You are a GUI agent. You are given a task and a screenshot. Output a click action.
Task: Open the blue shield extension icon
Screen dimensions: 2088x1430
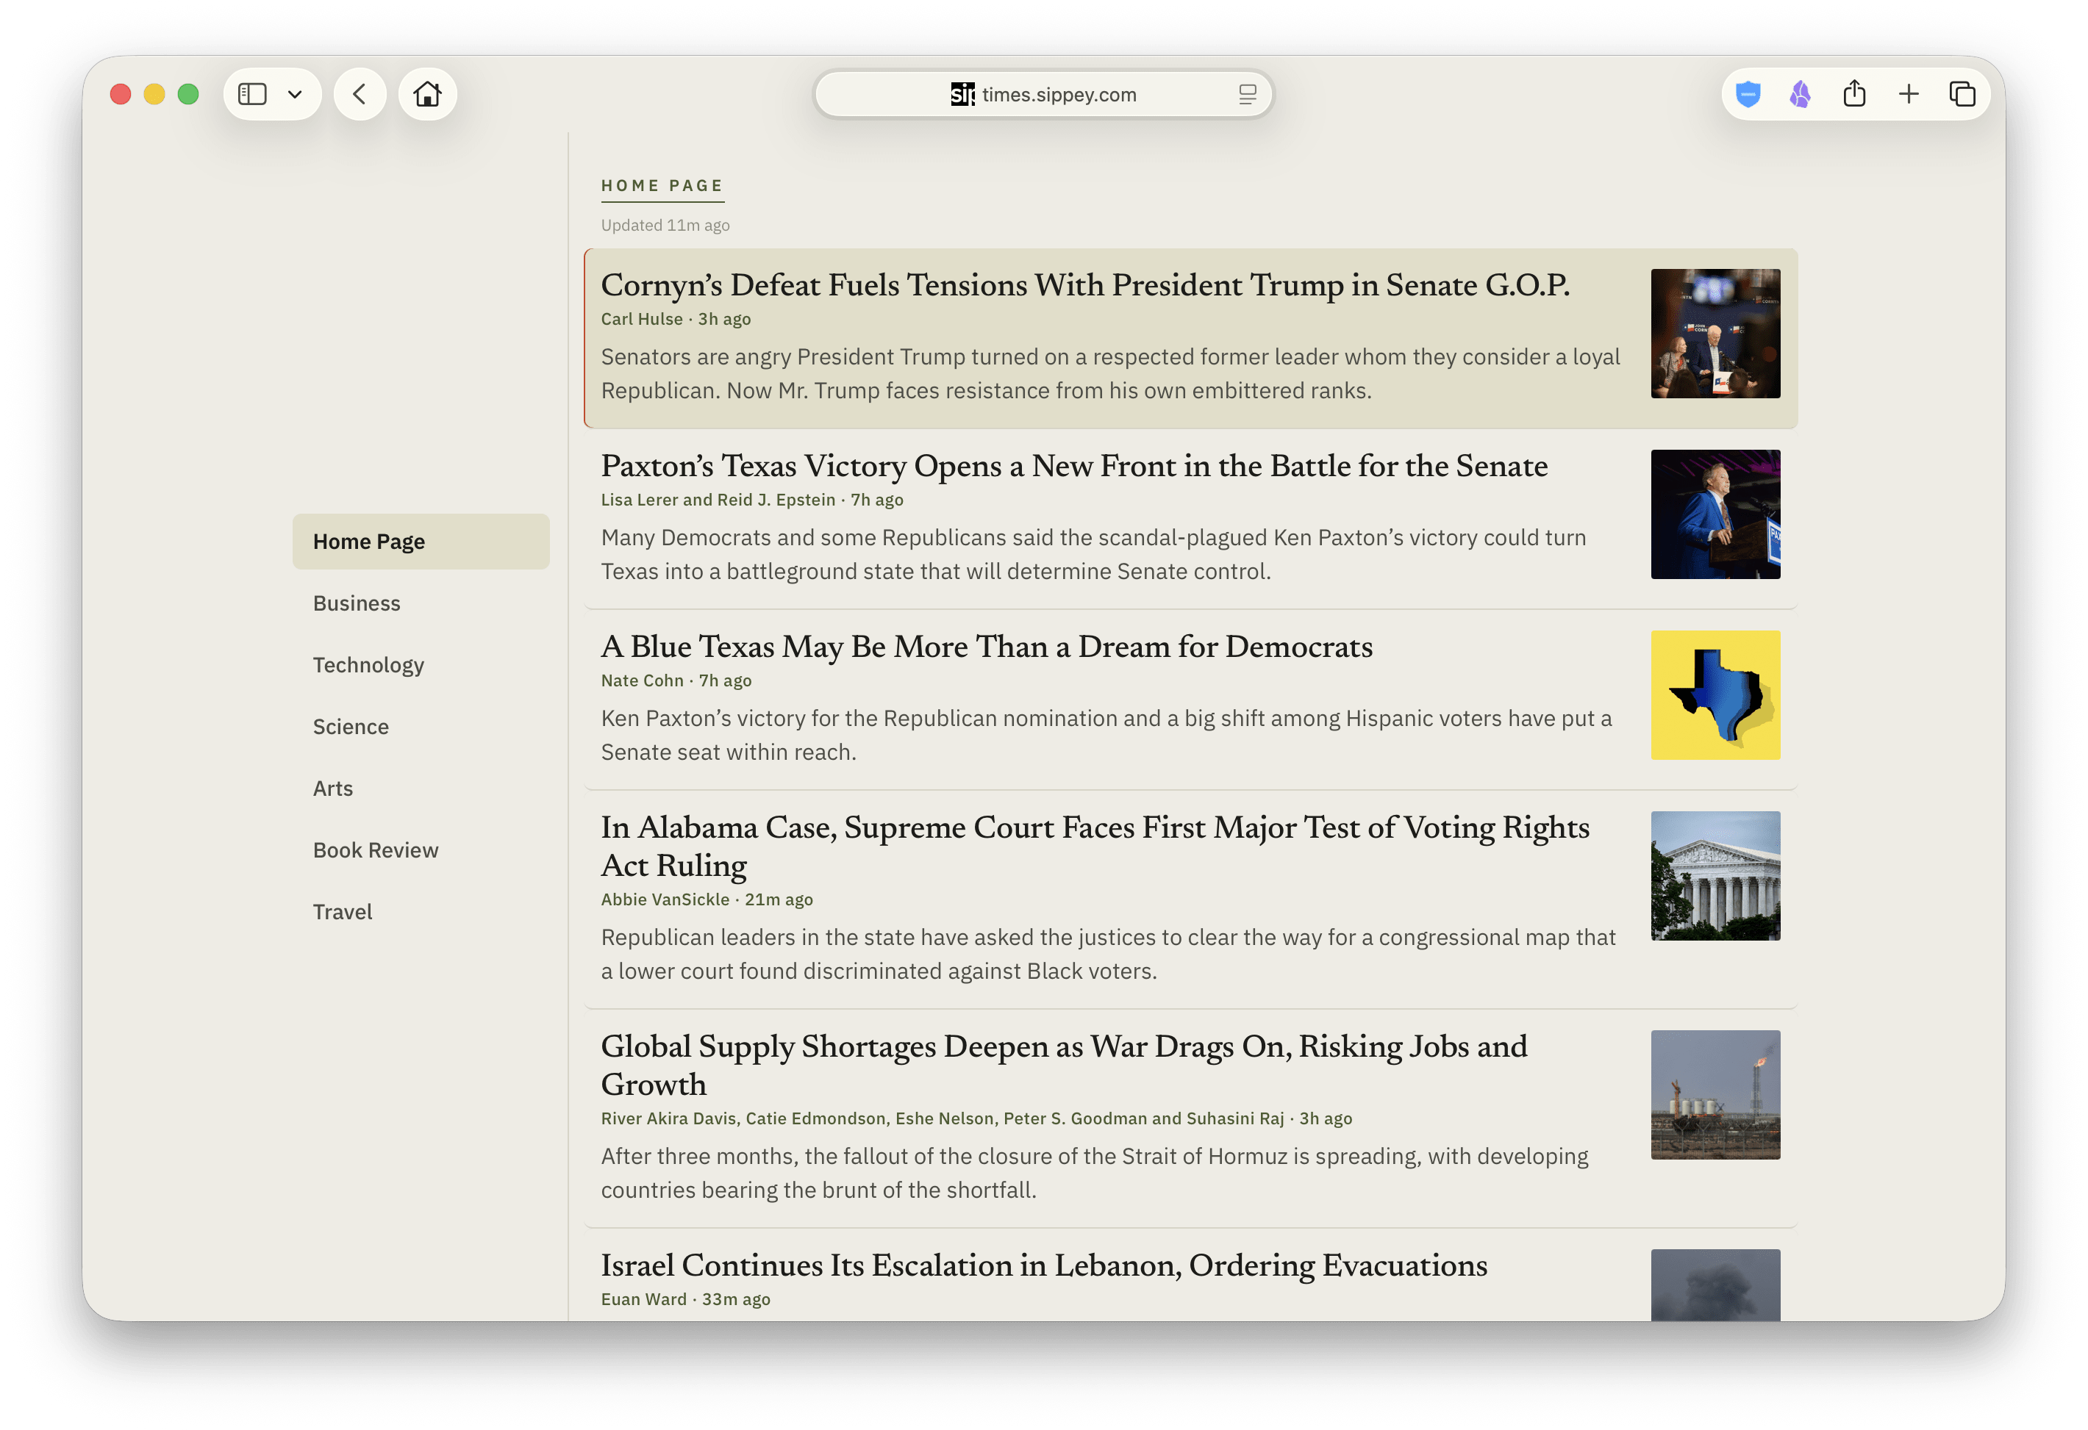point(1748,94)
